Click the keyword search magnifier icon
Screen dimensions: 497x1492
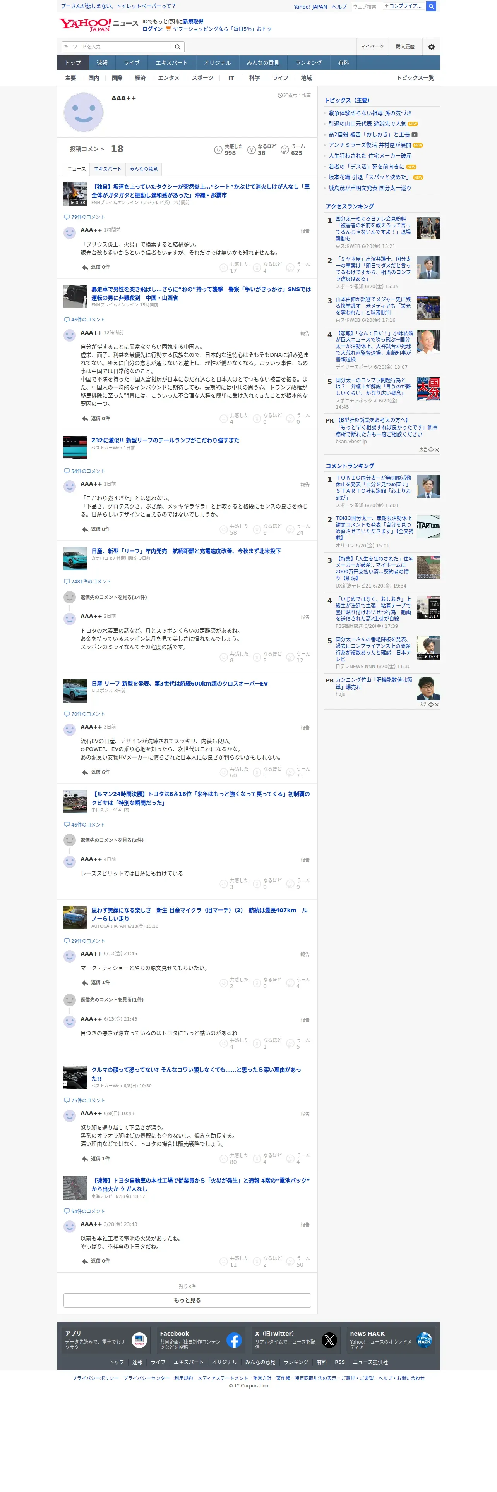click(x=178, y=47)
